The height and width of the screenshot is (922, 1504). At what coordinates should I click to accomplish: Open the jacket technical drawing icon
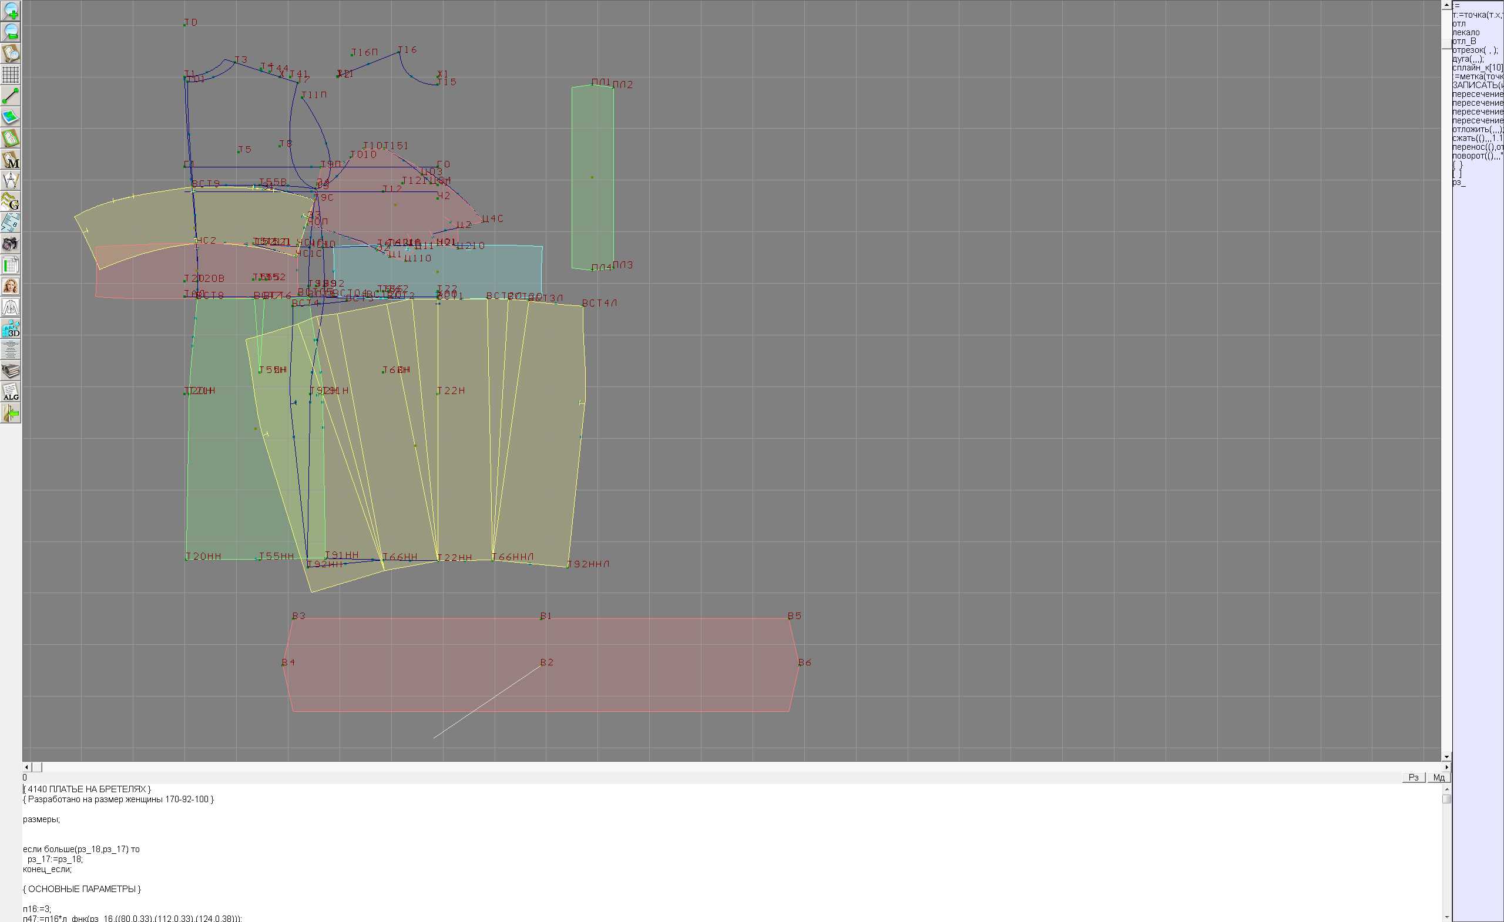11,308
